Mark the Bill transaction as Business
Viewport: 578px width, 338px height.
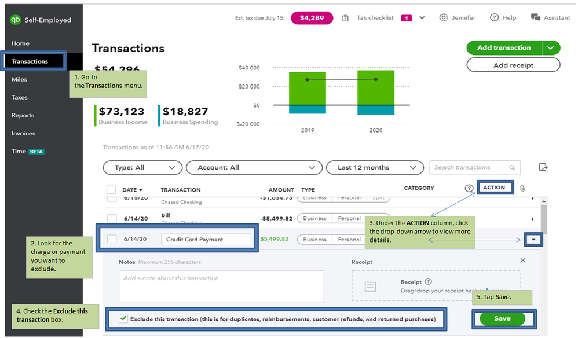tap(315, 218)
